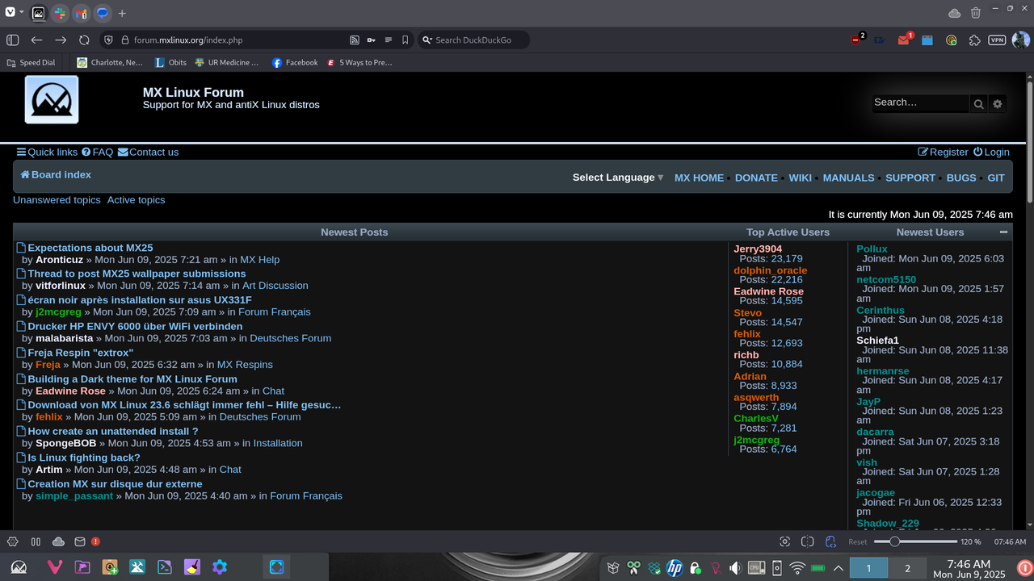Screen dimensions: 1034x581
Task: Click the saved passwords key icon
Action: click(371, 40)
